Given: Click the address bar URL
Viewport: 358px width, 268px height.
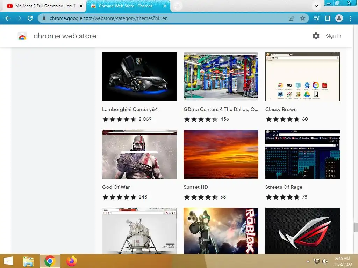Looking at the screenshot, I should coord(109,18).
